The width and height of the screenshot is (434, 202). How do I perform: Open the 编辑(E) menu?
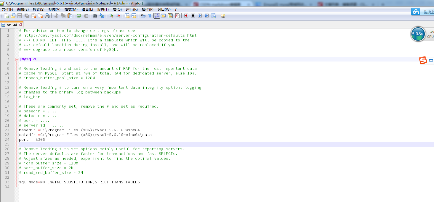pos(23,9)
